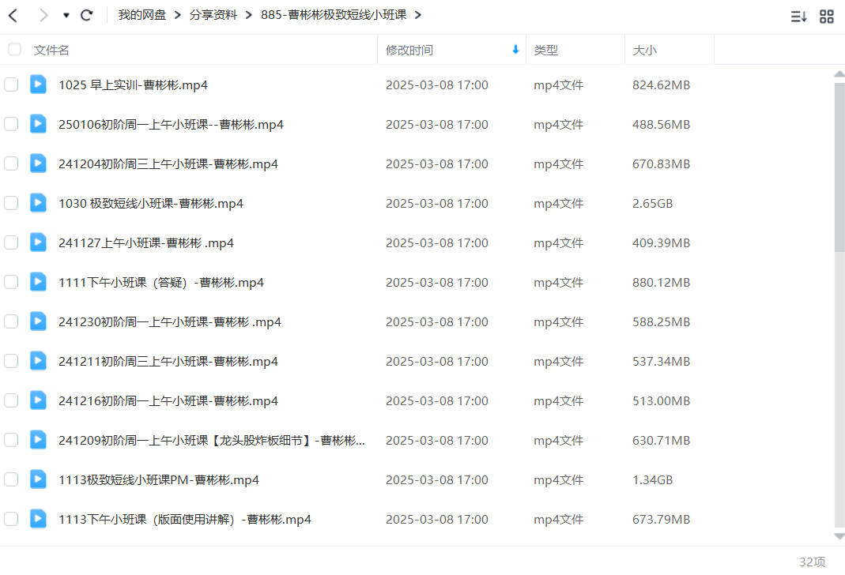
Task: Click the 1.34GB size value
Action: (652, 479)
